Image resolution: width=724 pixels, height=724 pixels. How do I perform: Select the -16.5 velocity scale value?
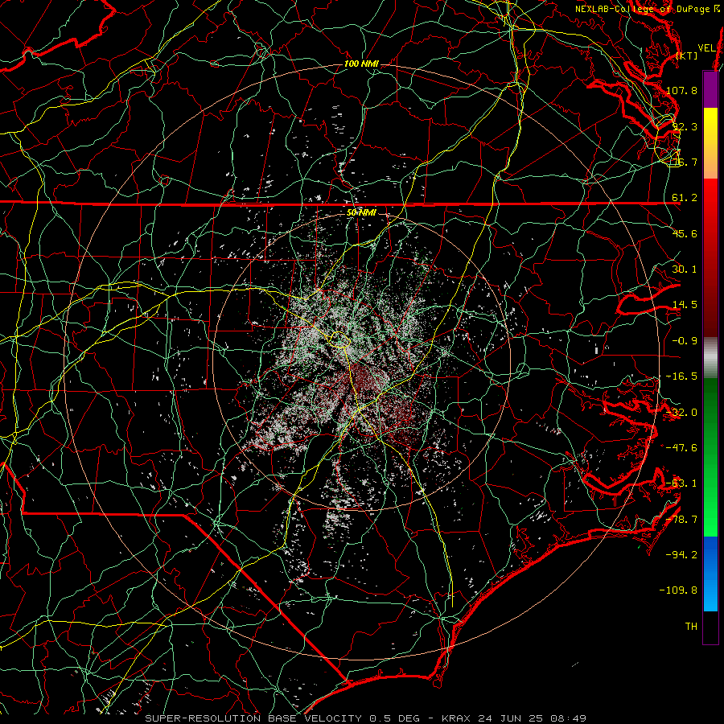(681, 376)
